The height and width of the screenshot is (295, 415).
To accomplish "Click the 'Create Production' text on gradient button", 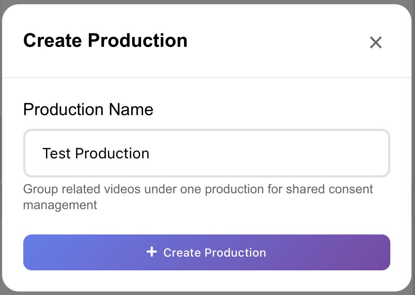I will [x=214, y=252].
